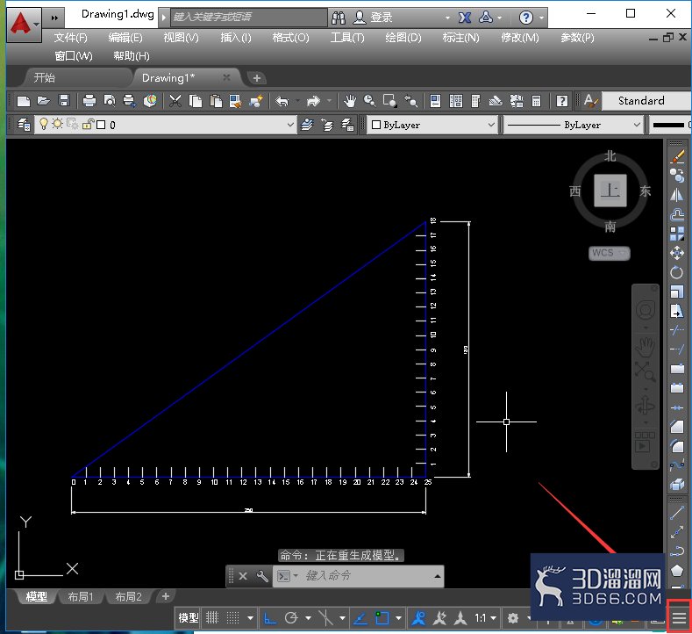Open the customization hamburger menu icon
Image resolution: width=692 pixels, height=634 pixels.
(679, 617)
